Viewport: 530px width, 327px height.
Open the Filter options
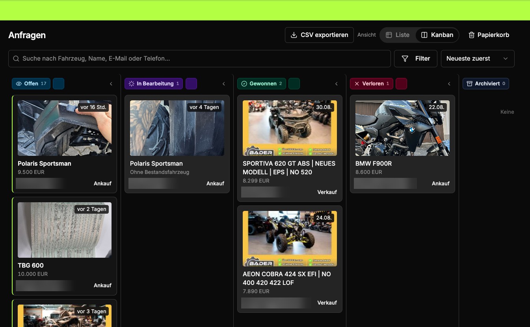click(416, 59)
